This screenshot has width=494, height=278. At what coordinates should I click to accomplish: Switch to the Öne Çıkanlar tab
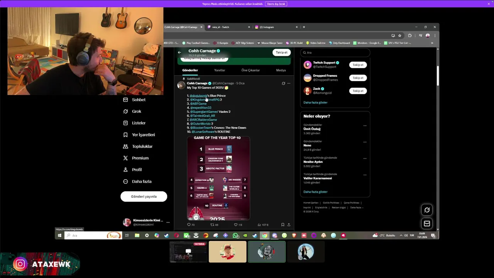[250, 70]
